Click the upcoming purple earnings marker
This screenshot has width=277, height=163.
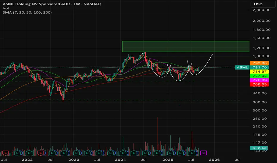[204, 153]
